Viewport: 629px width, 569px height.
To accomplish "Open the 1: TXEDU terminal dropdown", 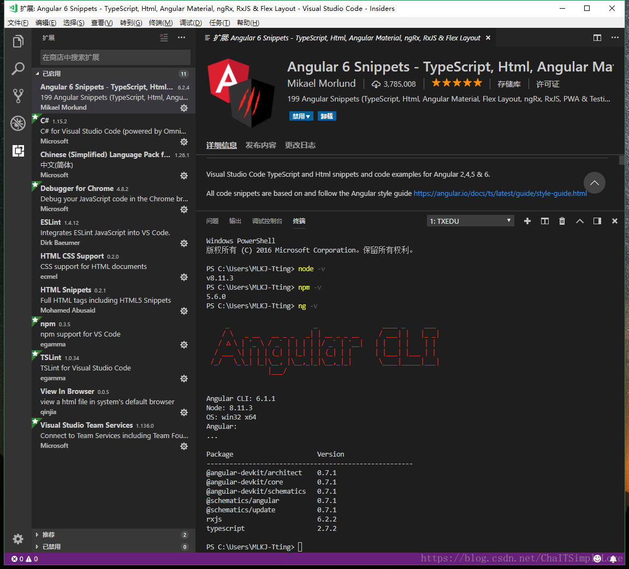I will pyautogui.click(x=471, y=221).
